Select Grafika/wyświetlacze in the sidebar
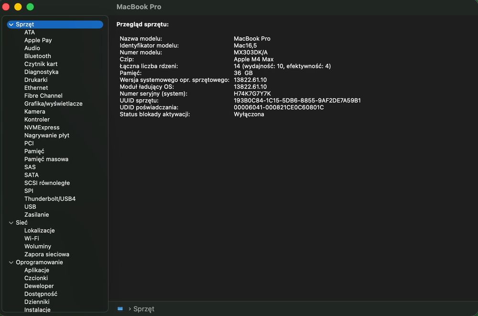This screenshot has width=478, height=316. point(54,104)
